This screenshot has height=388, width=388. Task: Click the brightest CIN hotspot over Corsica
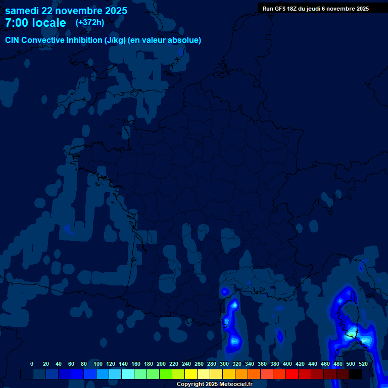pyautogui.click(x=351, y=332)
